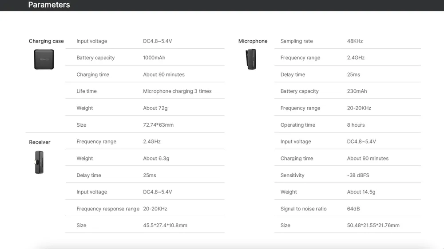Image resolution: width=444 pixels, height=249 pixels.
Task: Select the "Receiver" section title
Action: [x=40, y=142]
